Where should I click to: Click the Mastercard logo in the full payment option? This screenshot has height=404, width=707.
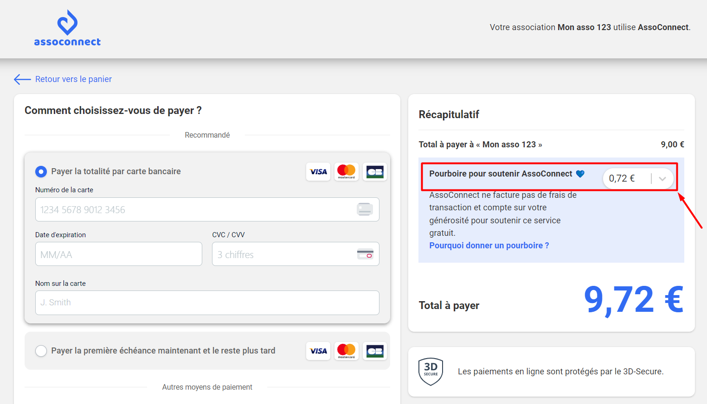point(347,172)
